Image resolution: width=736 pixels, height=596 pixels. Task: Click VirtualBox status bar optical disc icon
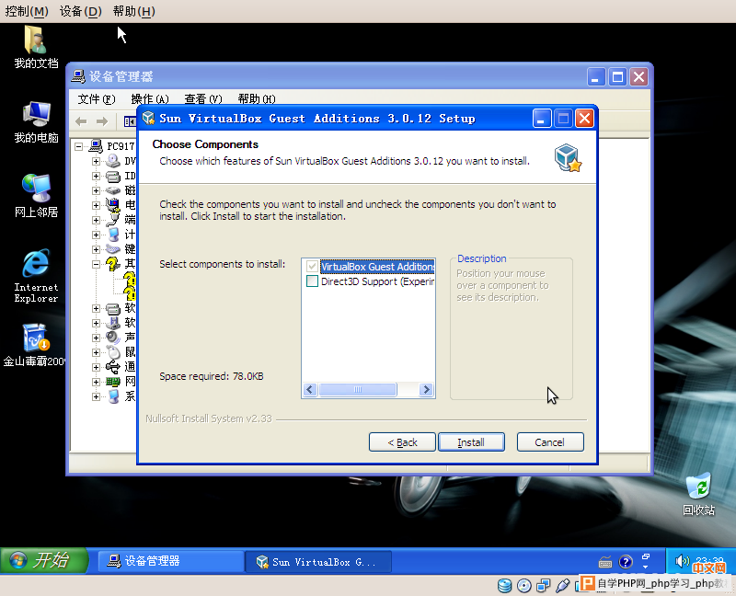(523, 585)
